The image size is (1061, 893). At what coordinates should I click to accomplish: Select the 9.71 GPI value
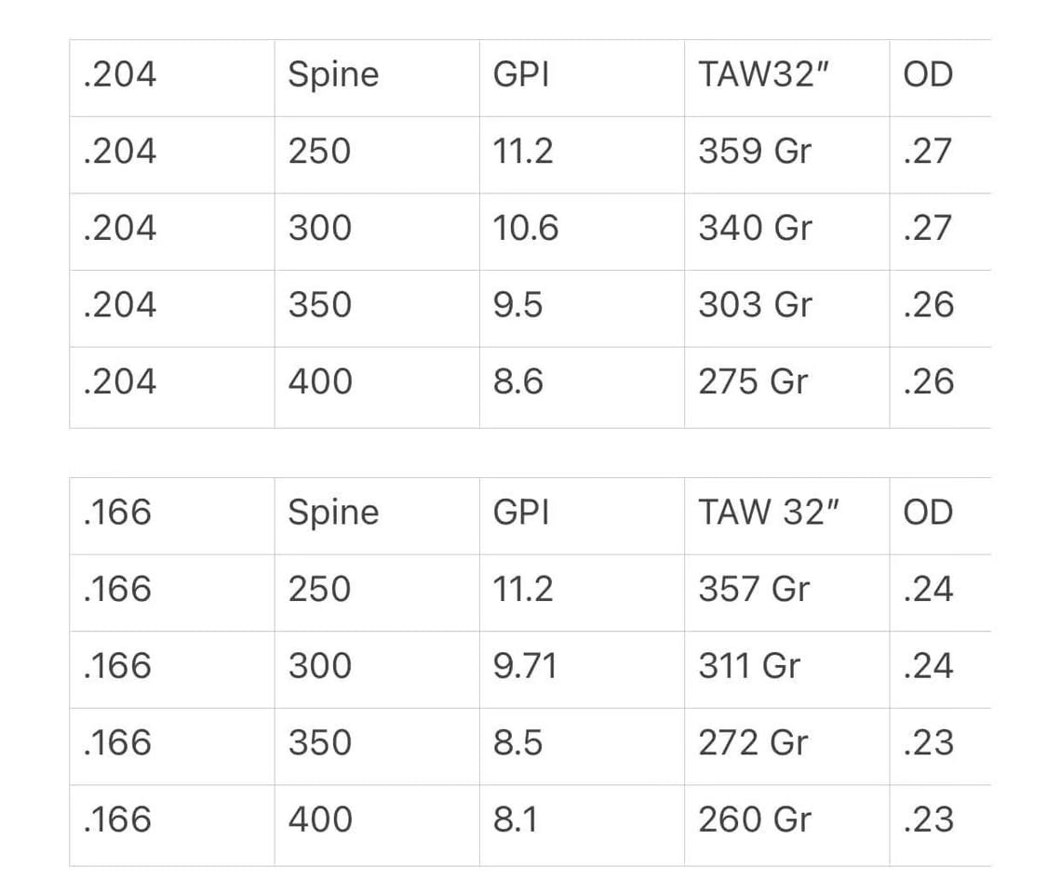pyautogui.click(x=525, y=666)
